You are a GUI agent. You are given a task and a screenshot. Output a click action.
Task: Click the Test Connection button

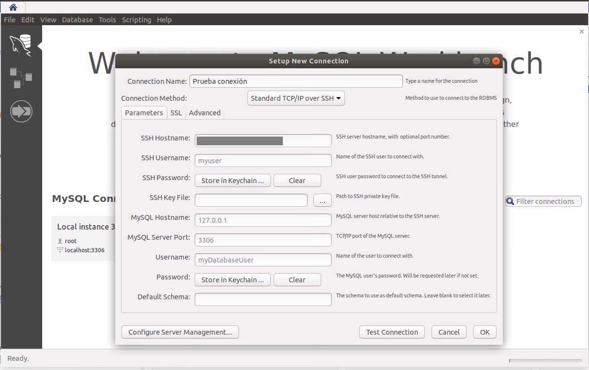[392, 332]
